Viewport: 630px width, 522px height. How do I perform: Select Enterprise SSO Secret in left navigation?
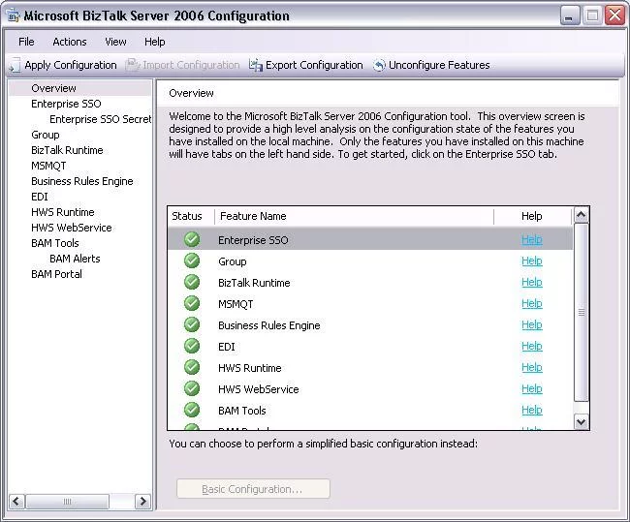click(101, 119)
